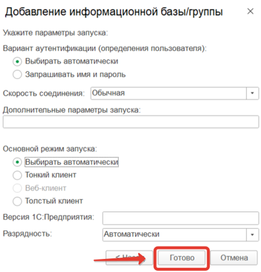
Task: Select the greyed-out 'Веб-клиент' radio option
Action: (17, 188)
